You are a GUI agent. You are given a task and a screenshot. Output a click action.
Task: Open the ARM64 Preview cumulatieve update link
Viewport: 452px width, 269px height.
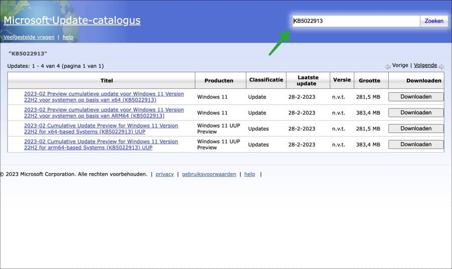pos(104,112)
